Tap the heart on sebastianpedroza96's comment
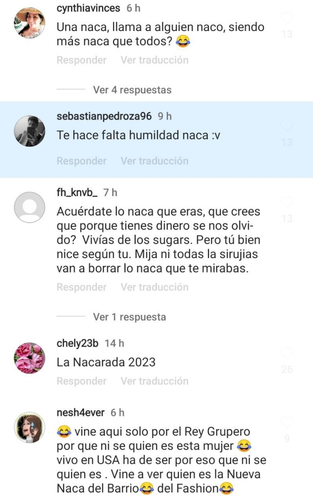This screenshot has height=502, width=313. 287,126
